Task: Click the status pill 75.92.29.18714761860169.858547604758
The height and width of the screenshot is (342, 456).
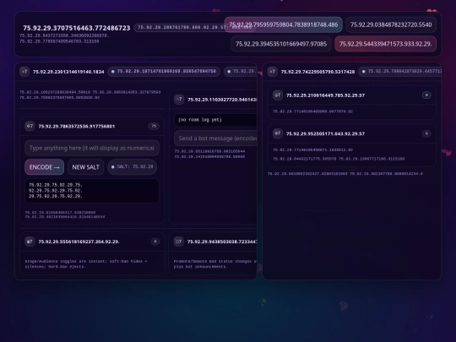Action: (x=164, y=72)
